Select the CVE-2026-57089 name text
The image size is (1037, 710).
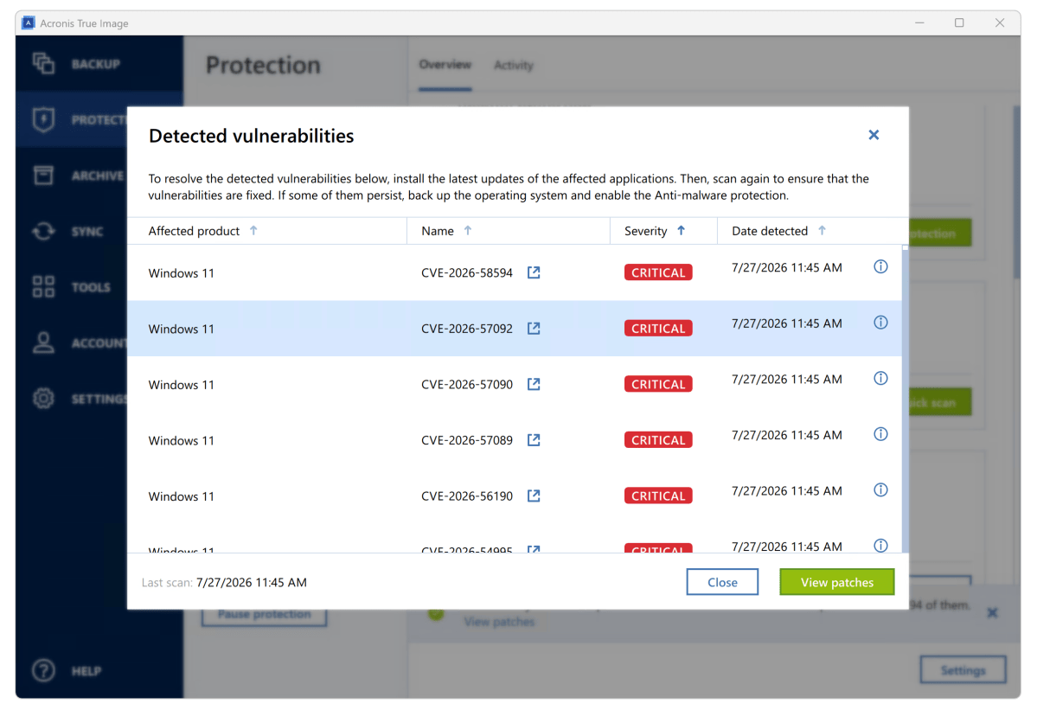point(467,440)
